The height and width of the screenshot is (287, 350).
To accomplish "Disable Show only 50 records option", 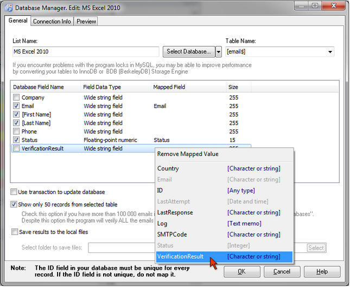I will (14, 204).
